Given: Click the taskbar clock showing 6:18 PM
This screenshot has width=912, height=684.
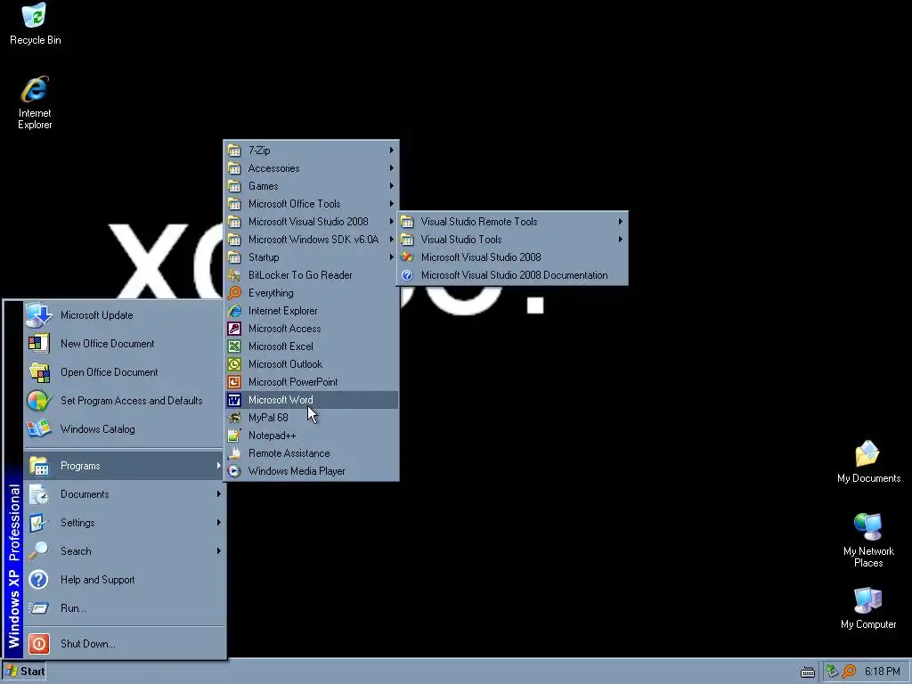Looking at the screenshot, I should [x=882, y=672].
